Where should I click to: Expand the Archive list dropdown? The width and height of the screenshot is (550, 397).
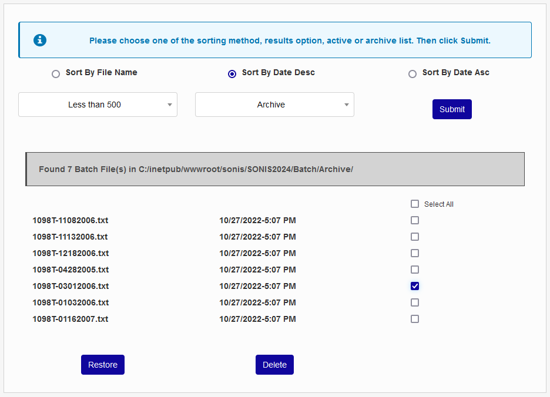click(274, 105)
